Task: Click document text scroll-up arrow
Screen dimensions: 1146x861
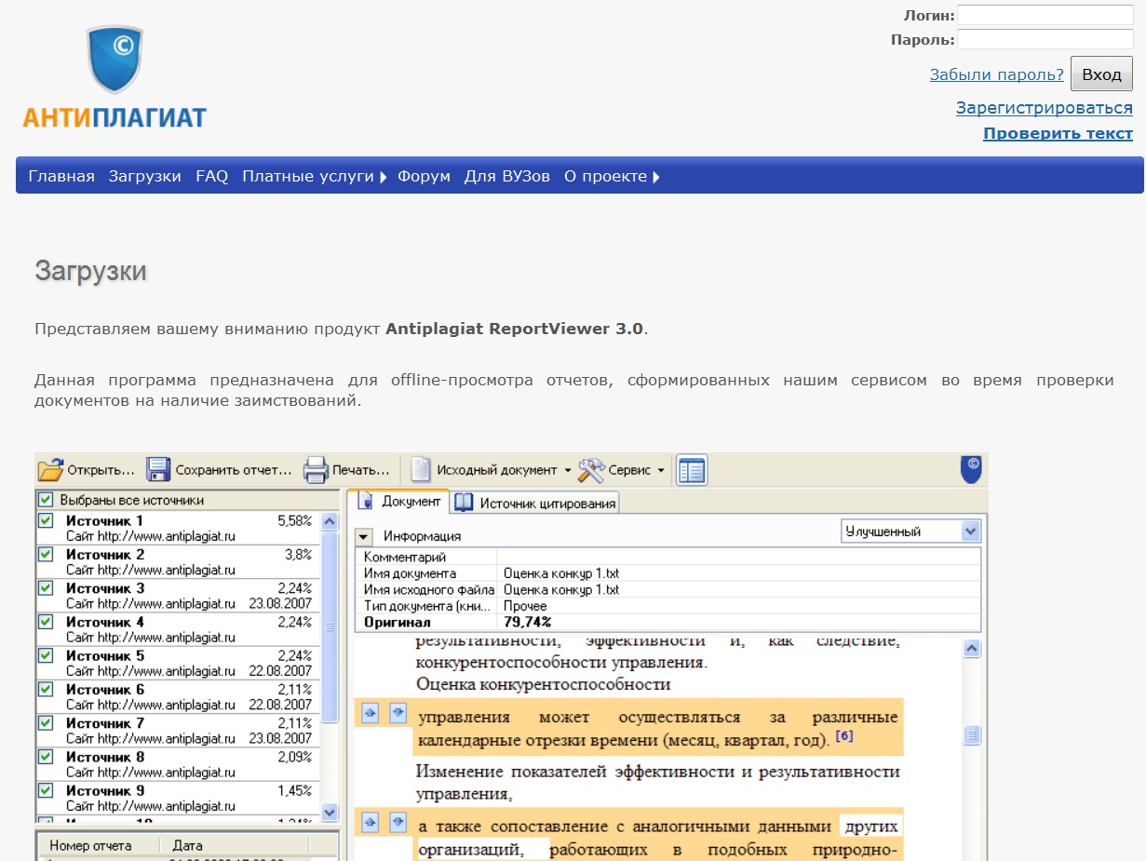Action: [972, 649]
